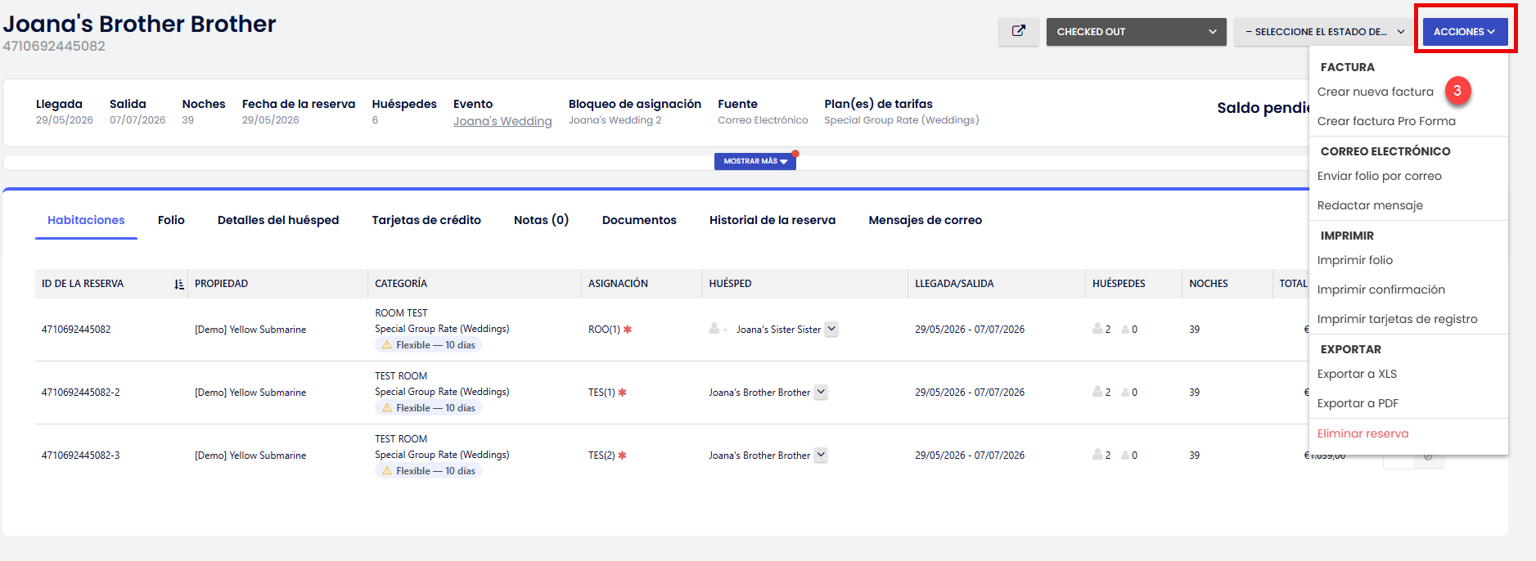Image resolution: width=1536 pixels, height=561 pixels.
Task: Click adult guests icon in reservation -2 row
Action: click(x=1097, y=392)
